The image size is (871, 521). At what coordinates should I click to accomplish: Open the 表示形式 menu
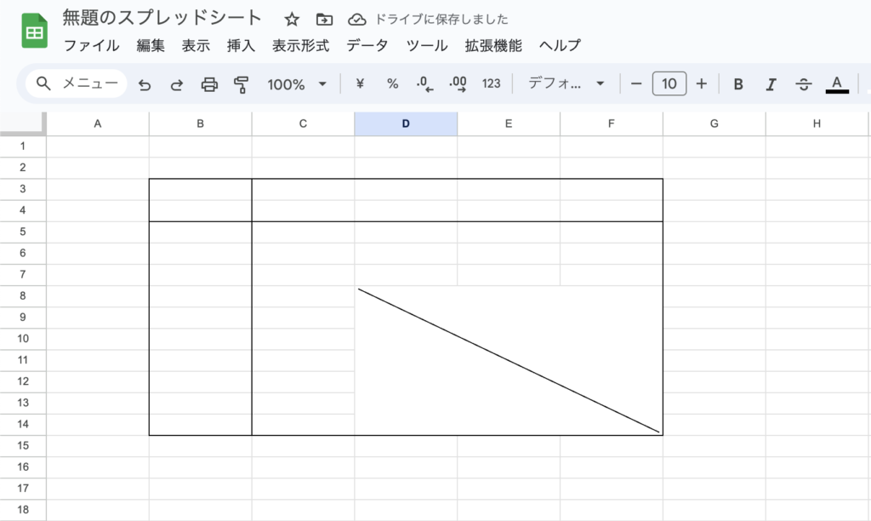(300, 46)
